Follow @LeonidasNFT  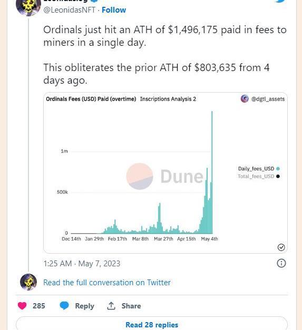click(114, 10)
